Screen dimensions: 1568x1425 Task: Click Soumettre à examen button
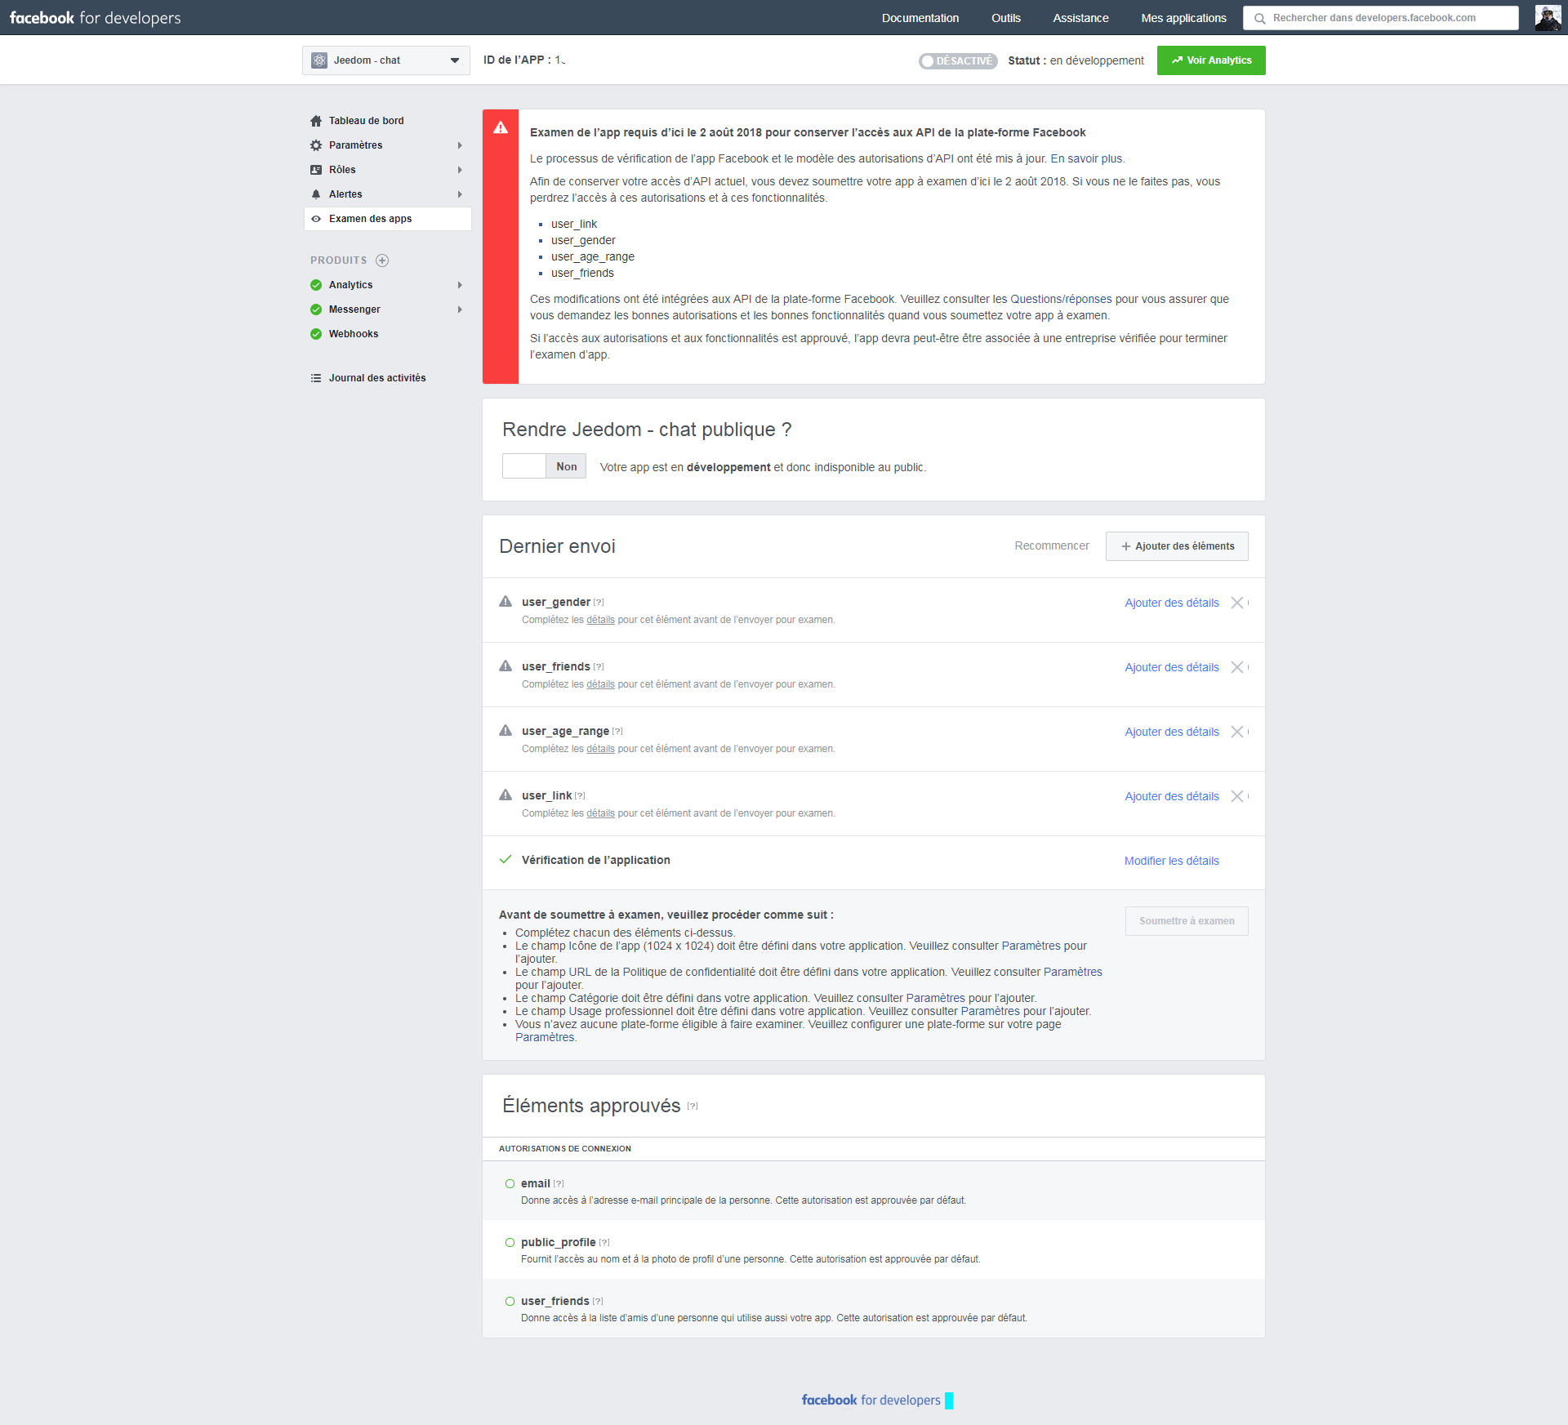(x=1187, y=921)
